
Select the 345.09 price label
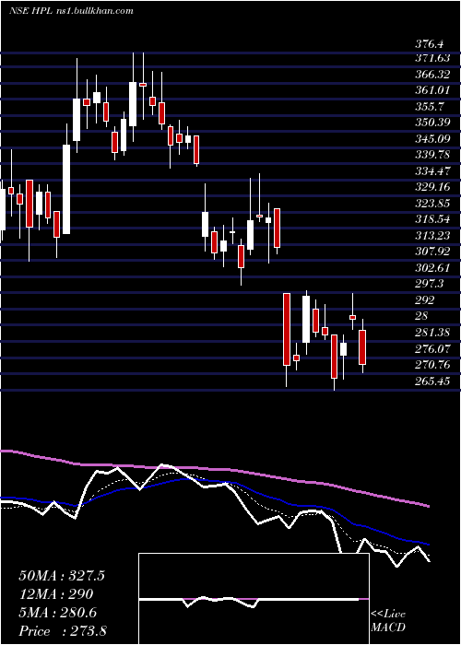(432, 138)
